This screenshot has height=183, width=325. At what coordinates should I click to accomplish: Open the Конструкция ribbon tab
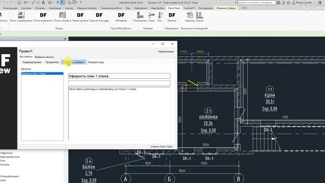pyautogui.click(x=10, y=8)
